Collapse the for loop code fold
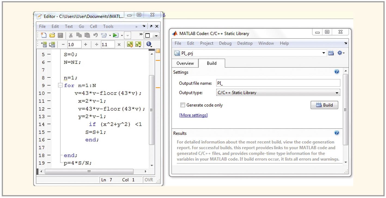Screen dimensions: 386x198 coord(60,85)
